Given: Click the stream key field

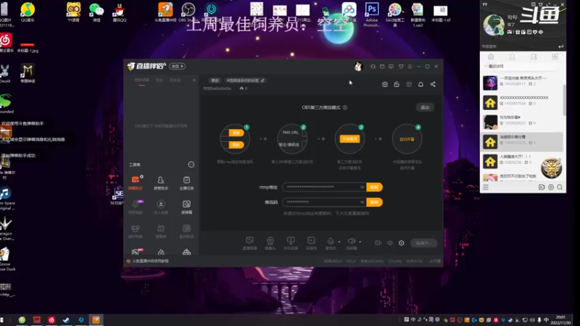Looking at the screenshot, I should point(325,202).
